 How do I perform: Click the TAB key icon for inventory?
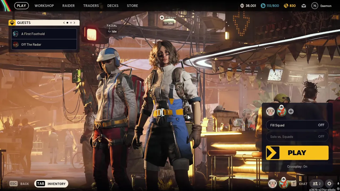(41, 184)
